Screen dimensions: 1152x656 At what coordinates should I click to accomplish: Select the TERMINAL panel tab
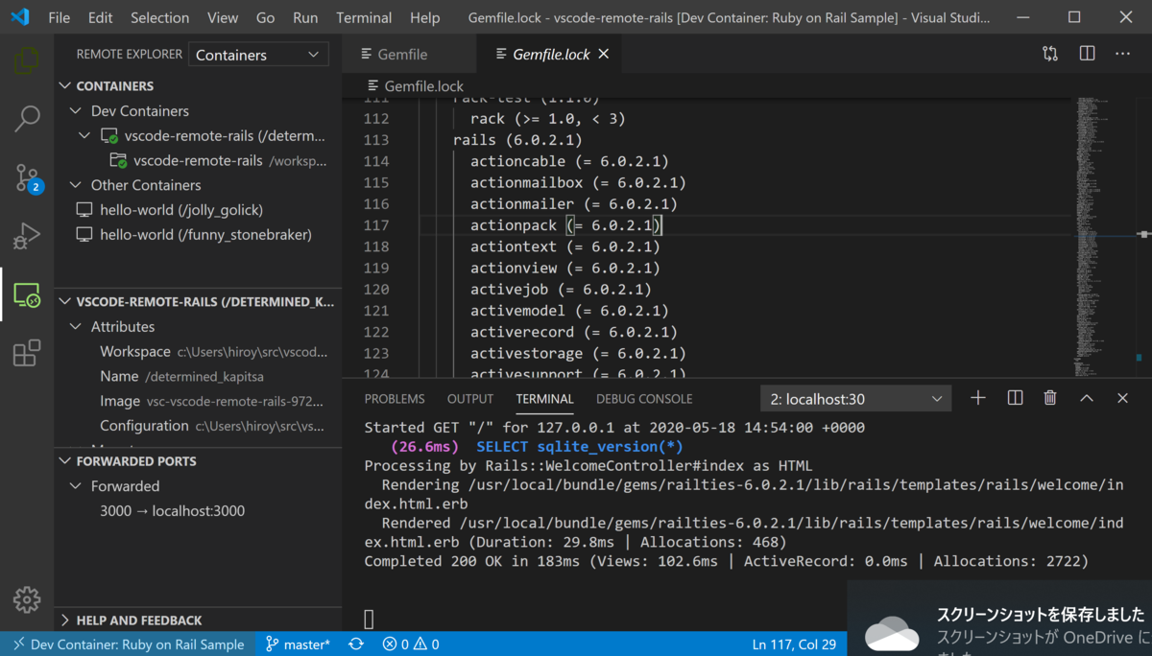544,399
